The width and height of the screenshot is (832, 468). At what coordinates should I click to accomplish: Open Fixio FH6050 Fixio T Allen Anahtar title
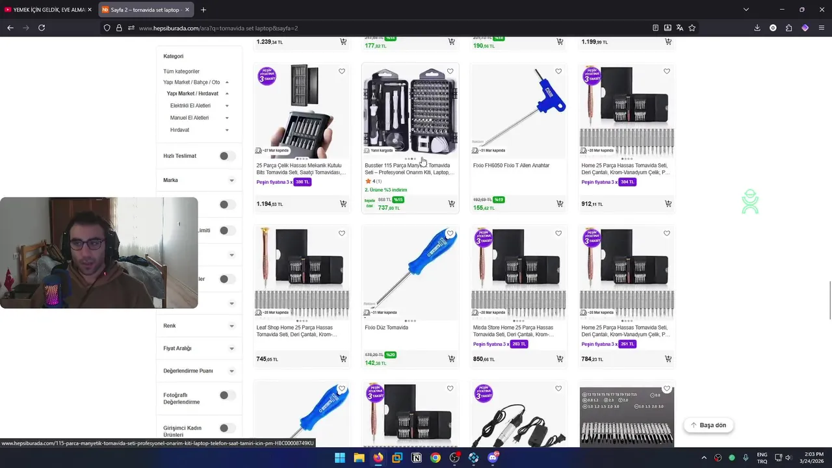click(x=512, y=166)
